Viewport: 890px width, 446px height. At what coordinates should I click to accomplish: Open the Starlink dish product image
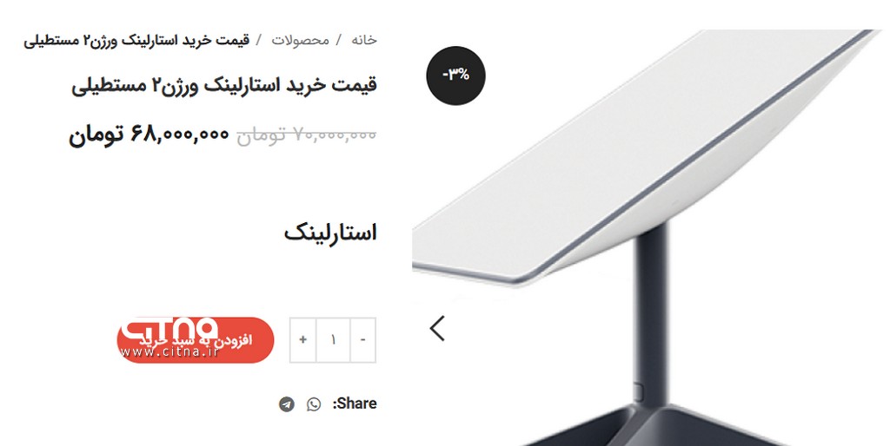(650, 237)
